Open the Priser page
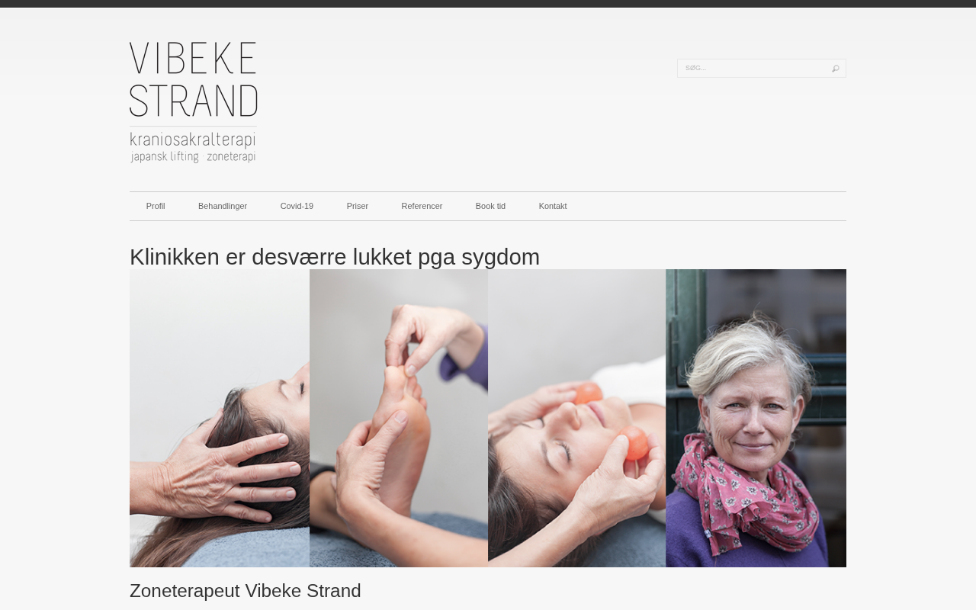Viewport: 976px width, 610px height. coord(358,206)
